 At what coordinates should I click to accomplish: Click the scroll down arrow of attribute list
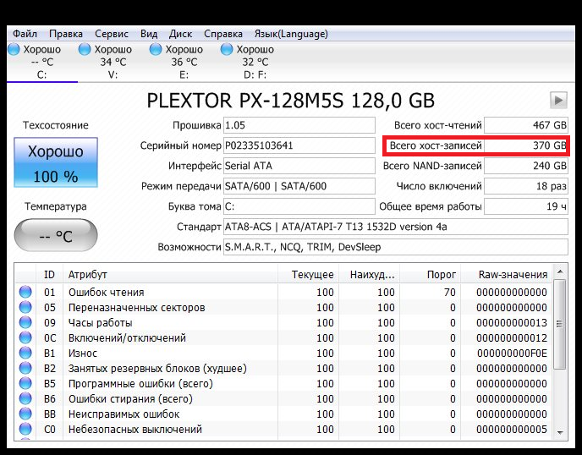[560, 432]
